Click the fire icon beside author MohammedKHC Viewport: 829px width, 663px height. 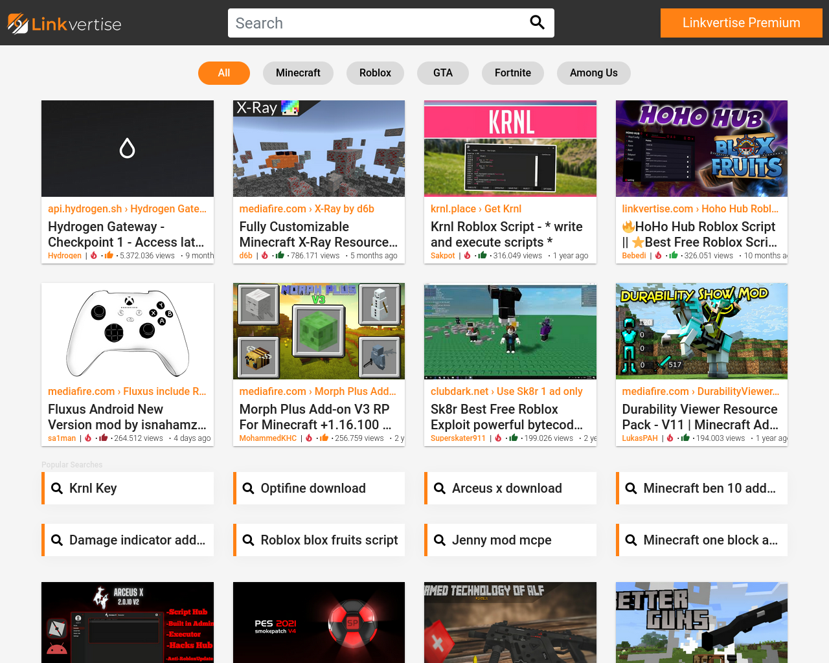(309, 438)
